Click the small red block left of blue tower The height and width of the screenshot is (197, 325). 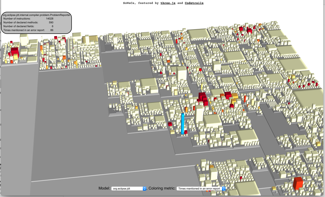tap(170, 124)
